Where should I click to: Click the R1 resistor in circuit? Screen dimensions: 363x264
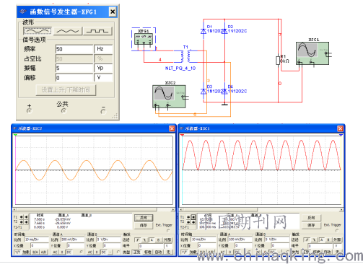pyautogui.click(x=278, y=61)
